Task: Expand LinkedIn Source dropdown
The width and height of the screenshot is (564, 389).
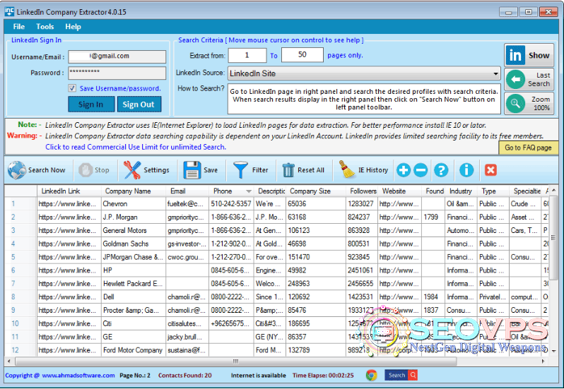Action: coord(495,73)
